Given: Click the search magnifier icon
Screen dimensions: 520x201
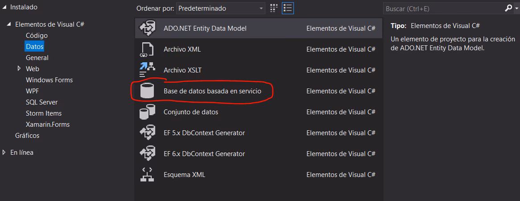Looking at the screenshot, I should tap(508, 8).
